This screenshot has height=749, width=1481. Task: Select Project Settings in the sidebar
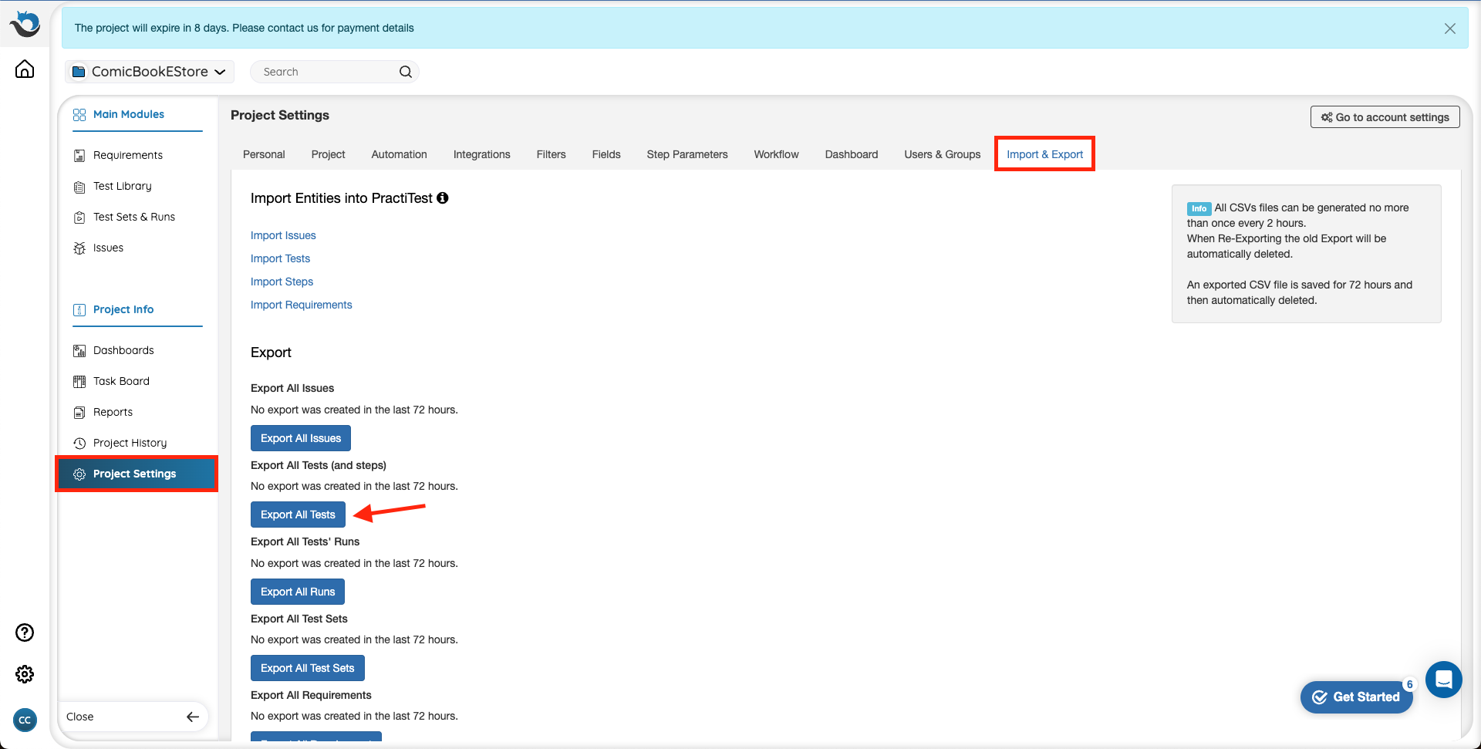click(137, 474)
